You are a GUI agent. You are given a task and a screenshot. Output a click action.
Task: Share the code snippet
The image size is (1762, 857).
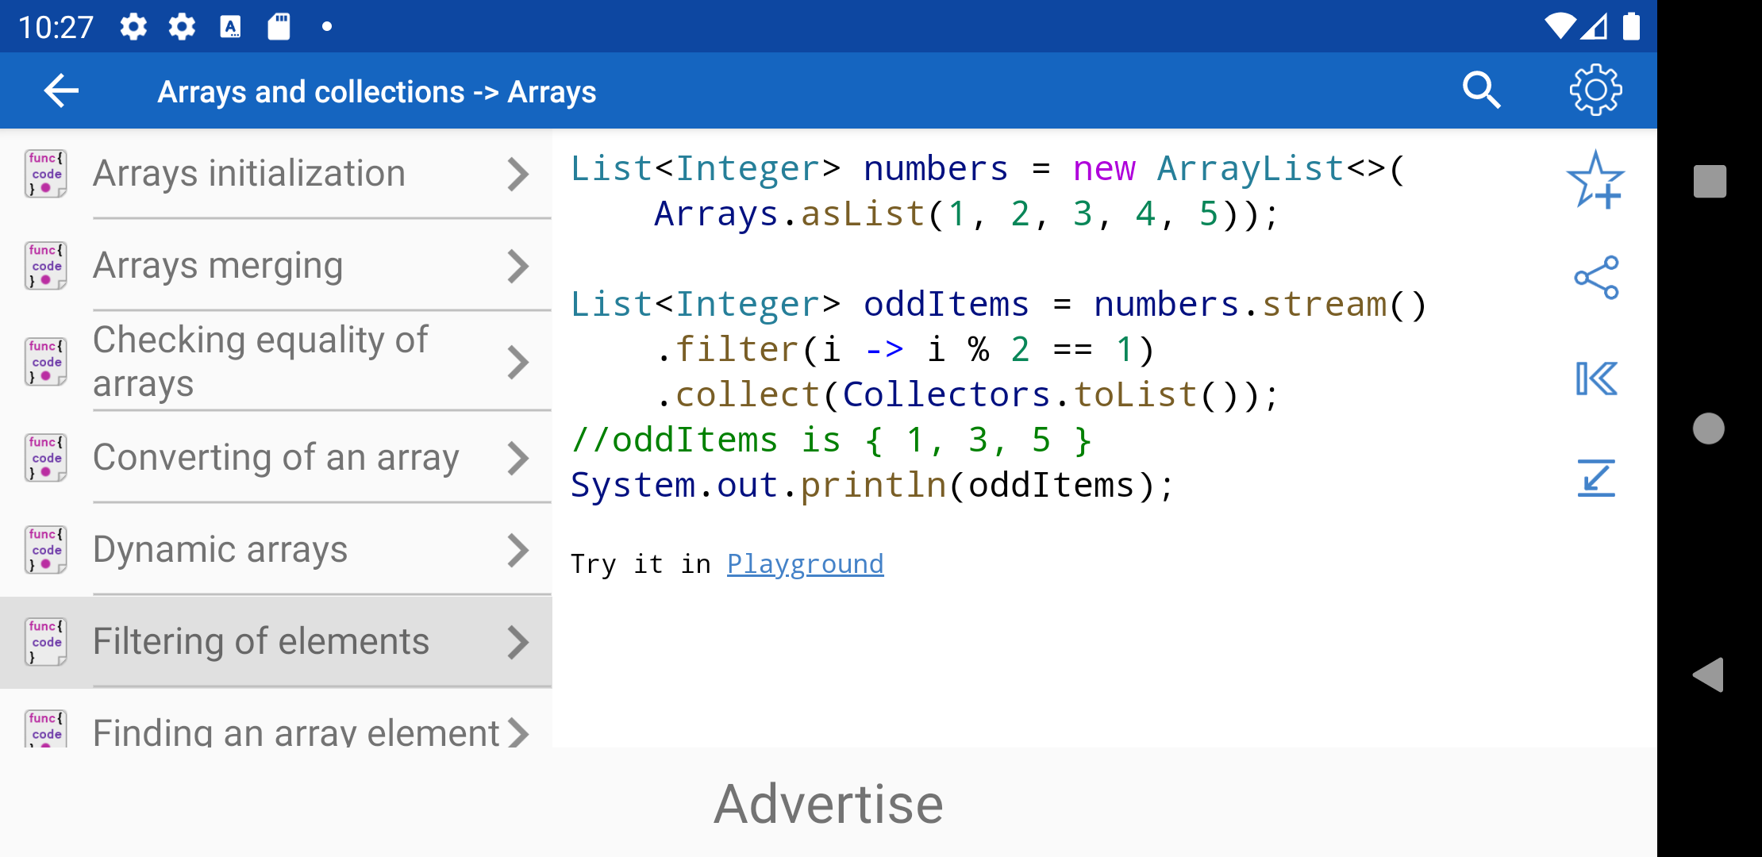(x=1595, y=278)
